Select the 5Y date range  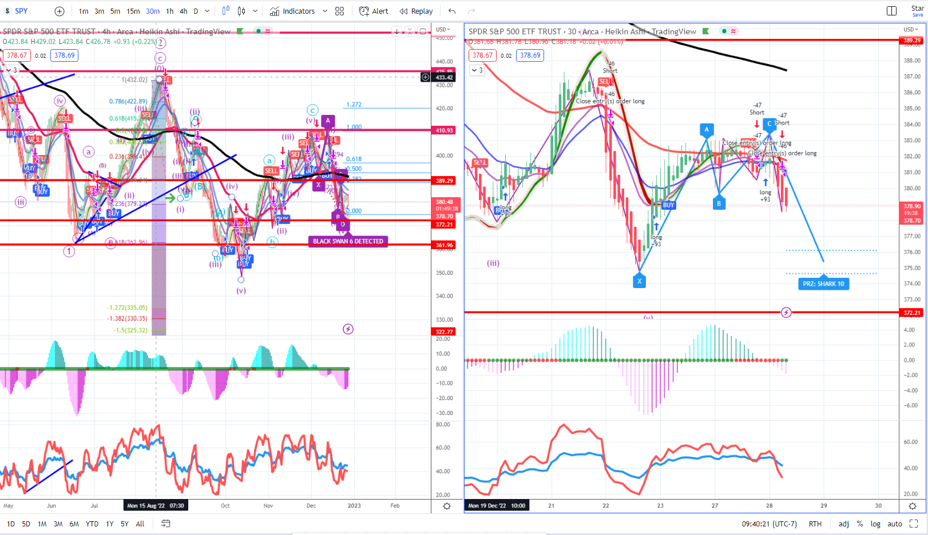click(125, 524)
